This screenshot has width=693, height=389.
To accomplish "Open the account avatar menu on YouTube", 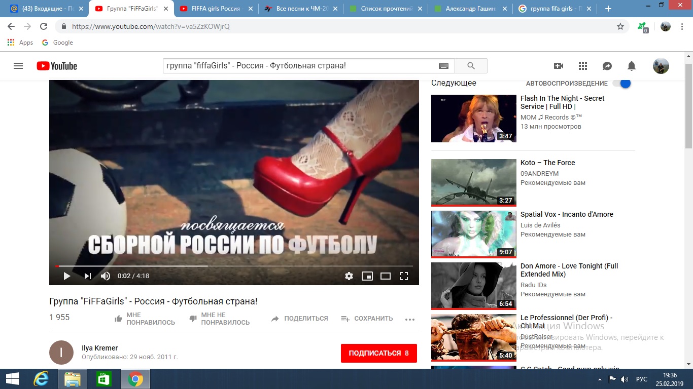I will (661, 66).
